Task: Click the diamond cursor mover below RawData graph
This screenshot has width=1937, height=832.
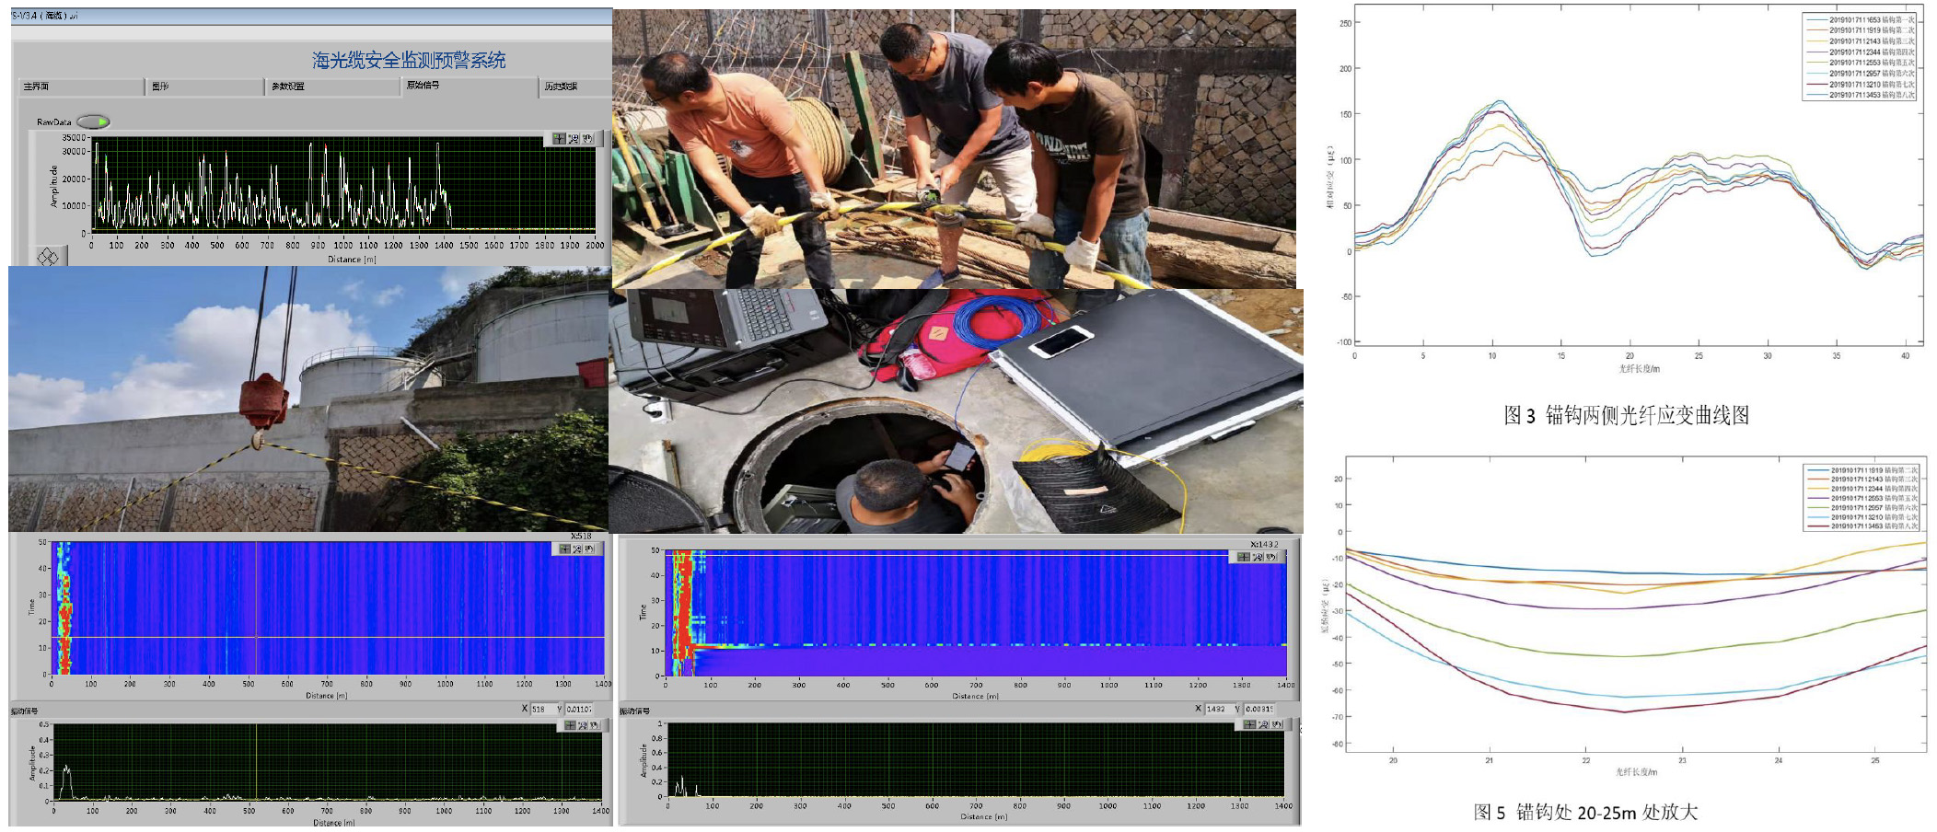Action: click(48, 257)
